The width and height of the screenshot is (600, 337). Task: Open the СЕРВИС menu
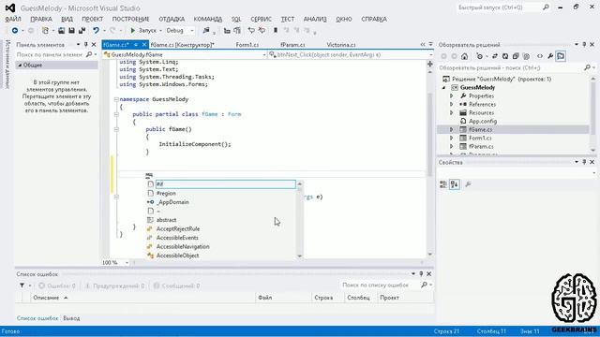click(x=261, y=19)
